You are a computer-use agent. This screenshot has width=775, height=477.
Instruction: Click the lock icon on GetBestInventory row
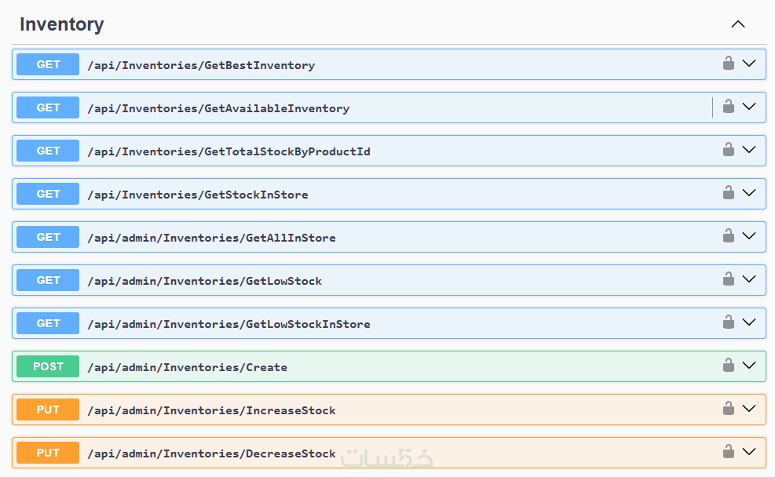[729, 64]
